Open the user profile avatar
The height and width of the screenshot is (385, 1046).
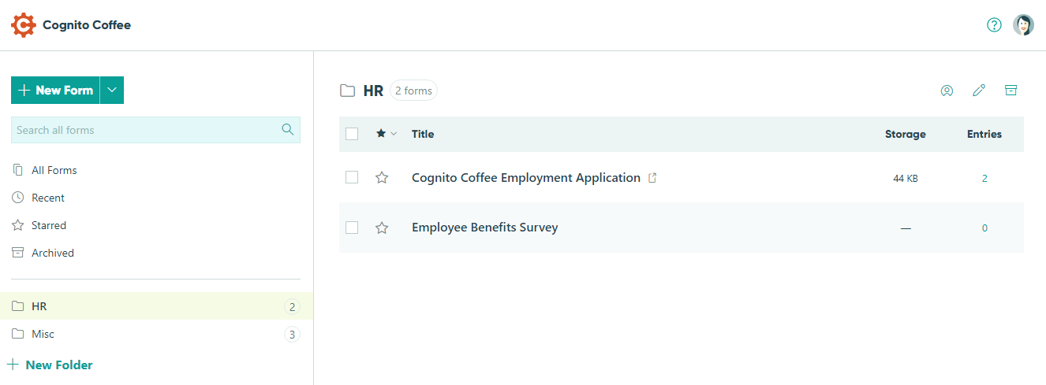point(1023,25)
